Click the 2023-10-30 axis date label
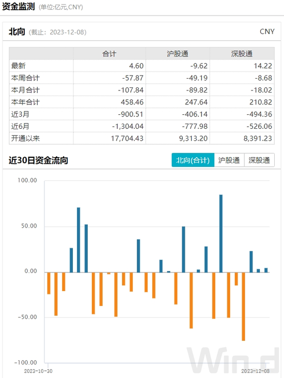The image size is (284, 378). [38, 371]
